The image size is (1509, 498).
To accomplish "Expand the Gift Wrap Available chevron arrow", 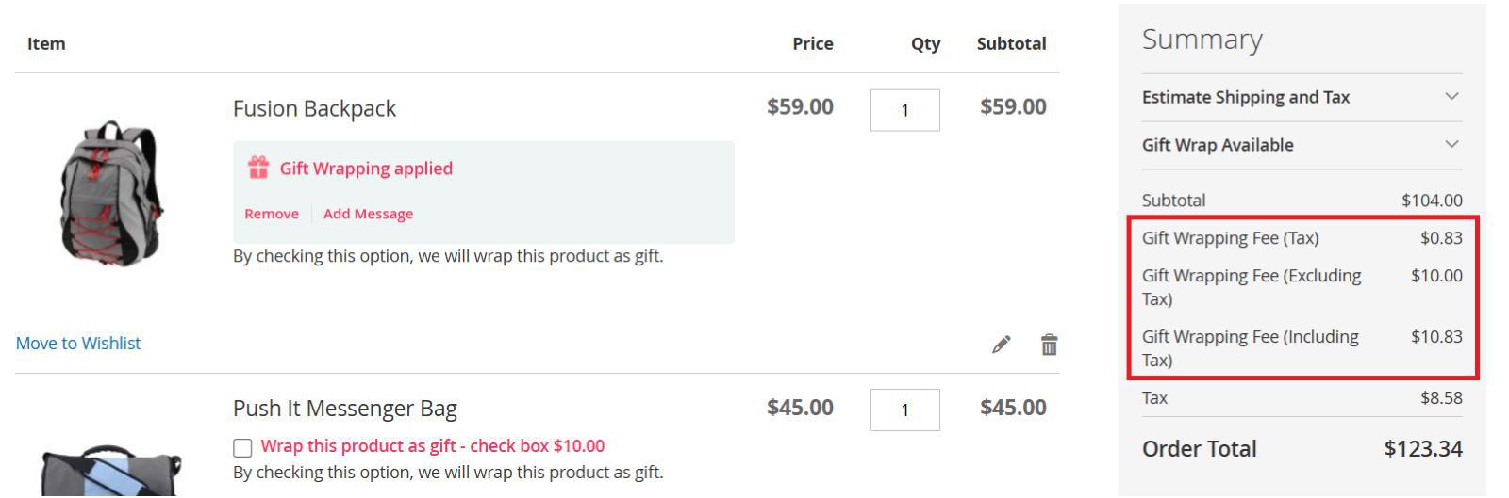I will (1451, 145).
